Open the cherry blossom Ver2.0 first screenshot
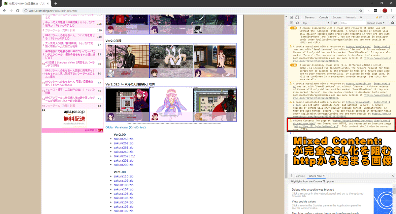 coord(127,60)
